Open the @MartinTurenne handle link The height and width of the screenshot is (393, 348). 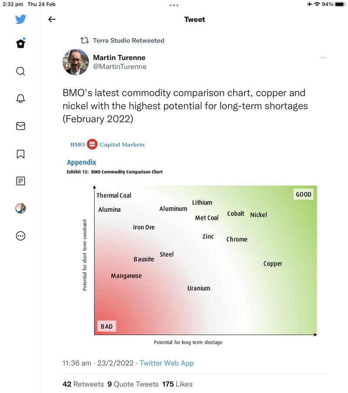coord(120,67)
